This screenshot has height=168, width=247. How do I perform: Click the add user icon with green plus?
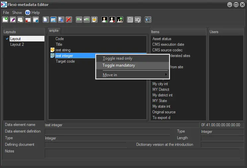(104, 20)
